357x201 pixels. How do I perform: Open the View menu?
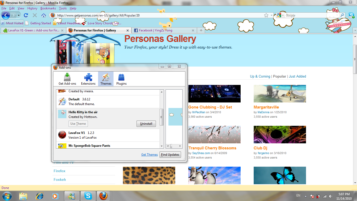click(21, 8)
